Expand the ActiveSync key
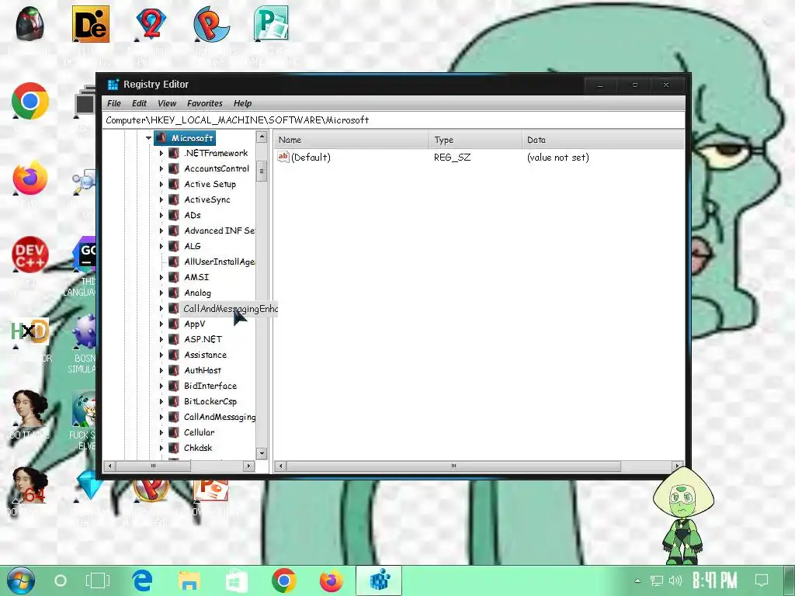Image resolution: width=795 pixels, height=596 pixels. [x=161, y=199]
